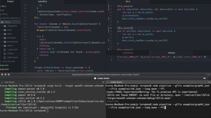Click the console.log not found line
This screenshot has height=118, width=211.
(x=70, y=52)
